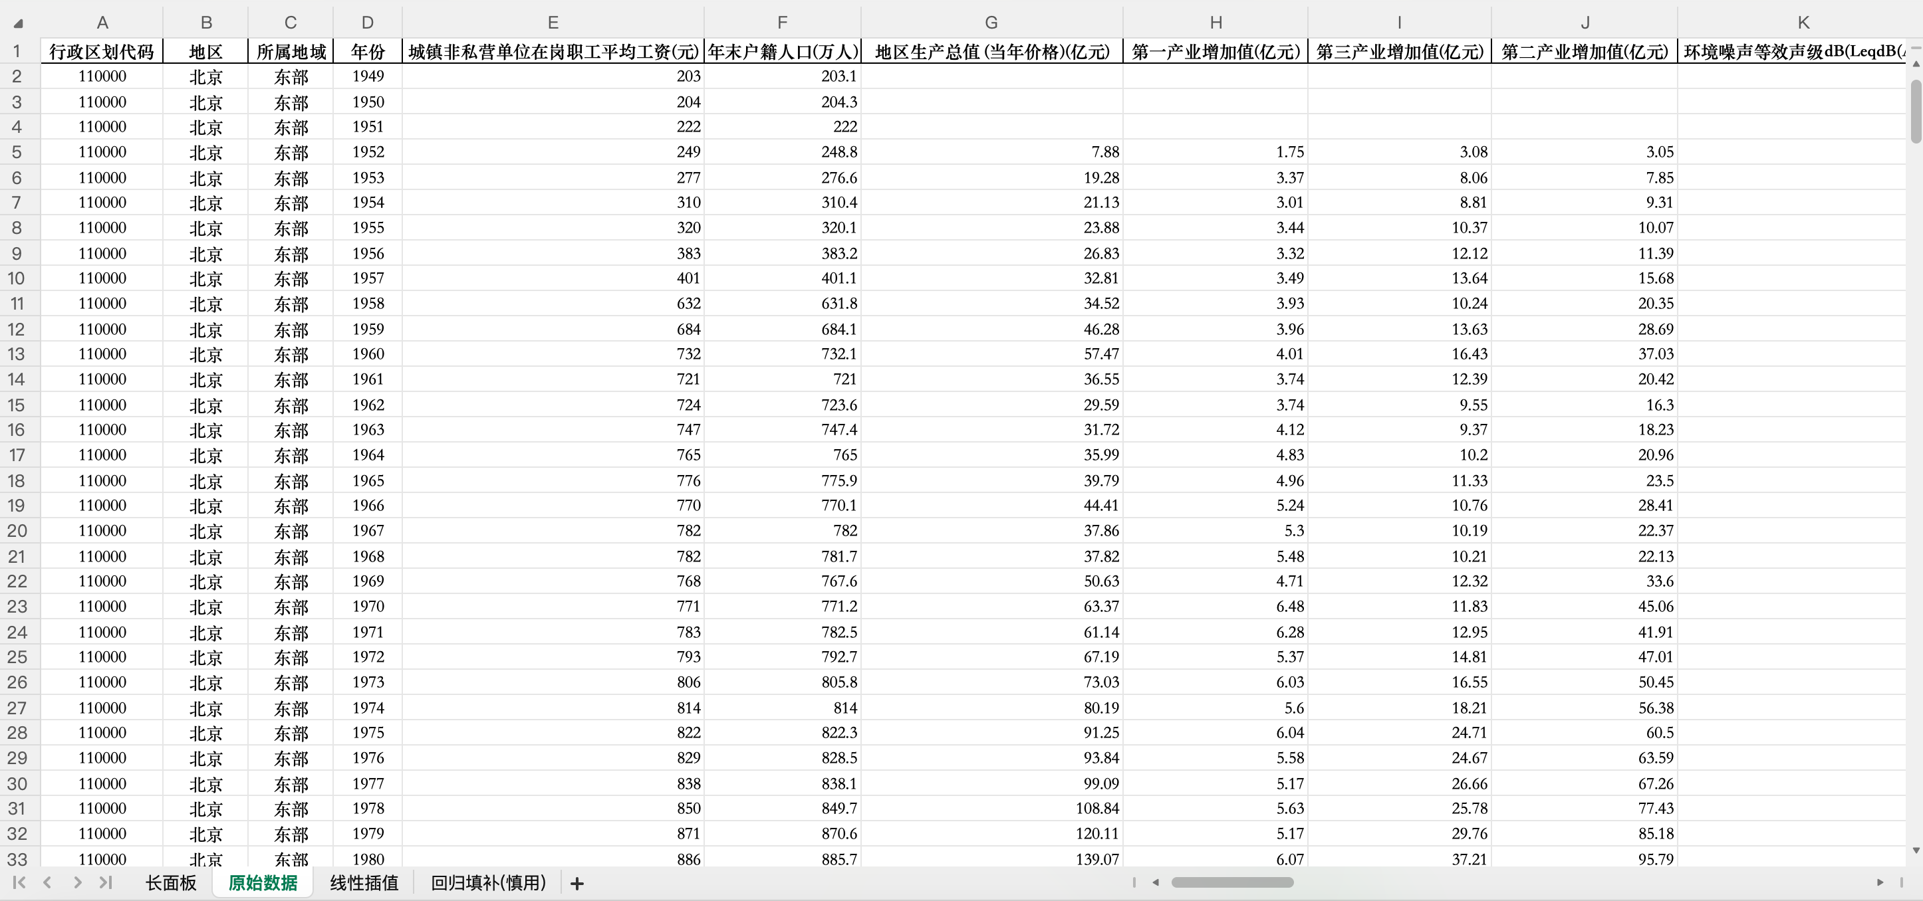1923x901 pixels.
Task: Click population cell 203.1
Action: point(783,76)
